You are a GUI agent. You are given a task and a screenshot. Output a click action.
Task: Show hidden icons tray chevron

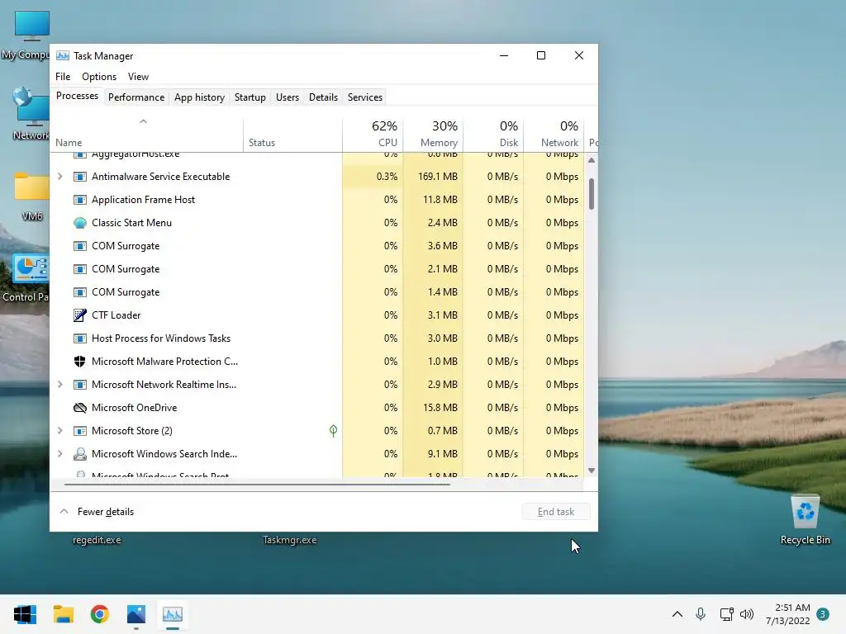(677, 613)
